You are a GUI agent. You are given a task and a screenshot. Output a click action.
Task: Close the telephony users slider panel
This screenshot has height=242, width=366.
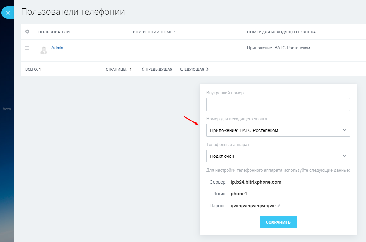(8, 13)
